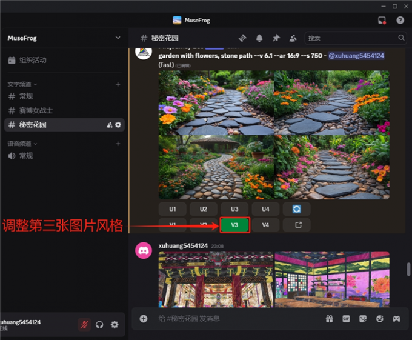Select the 常规 text channel
412x340 pixels.
click(64, 96)
